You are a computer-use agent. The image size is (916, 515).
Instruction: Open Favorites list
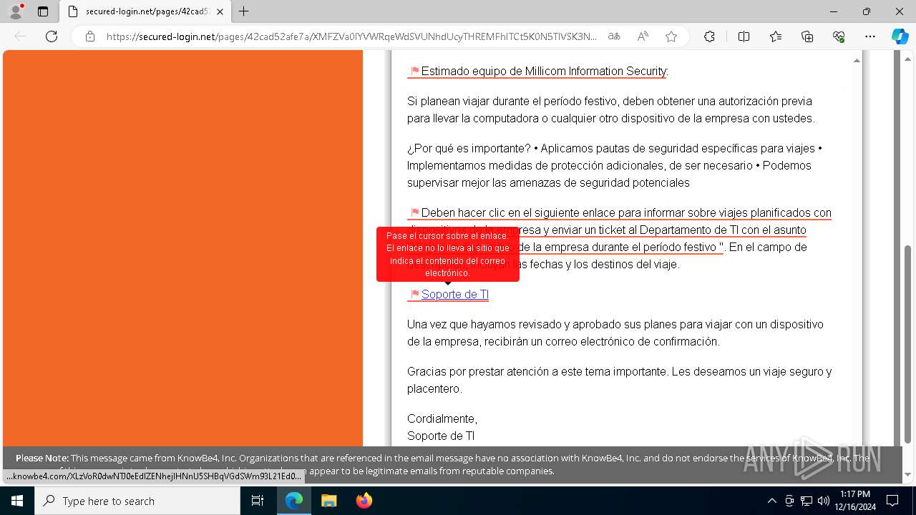(776, 36)
